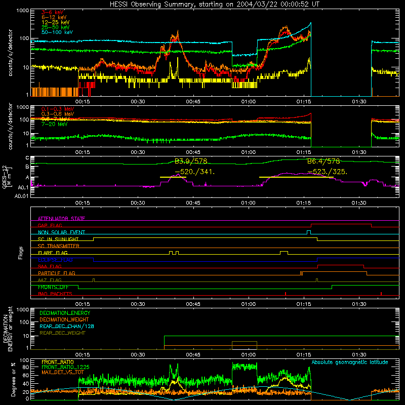Click the HESSI Observing Summary title
Viewport: 405px width, 405px height.
214,4
